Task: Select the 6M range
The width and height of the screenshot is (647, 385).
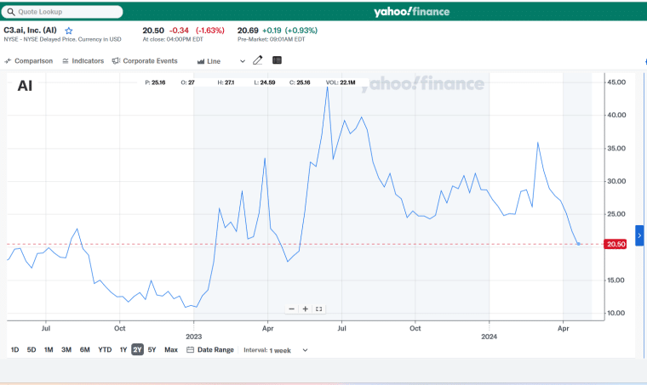Action: coord(84,349)
